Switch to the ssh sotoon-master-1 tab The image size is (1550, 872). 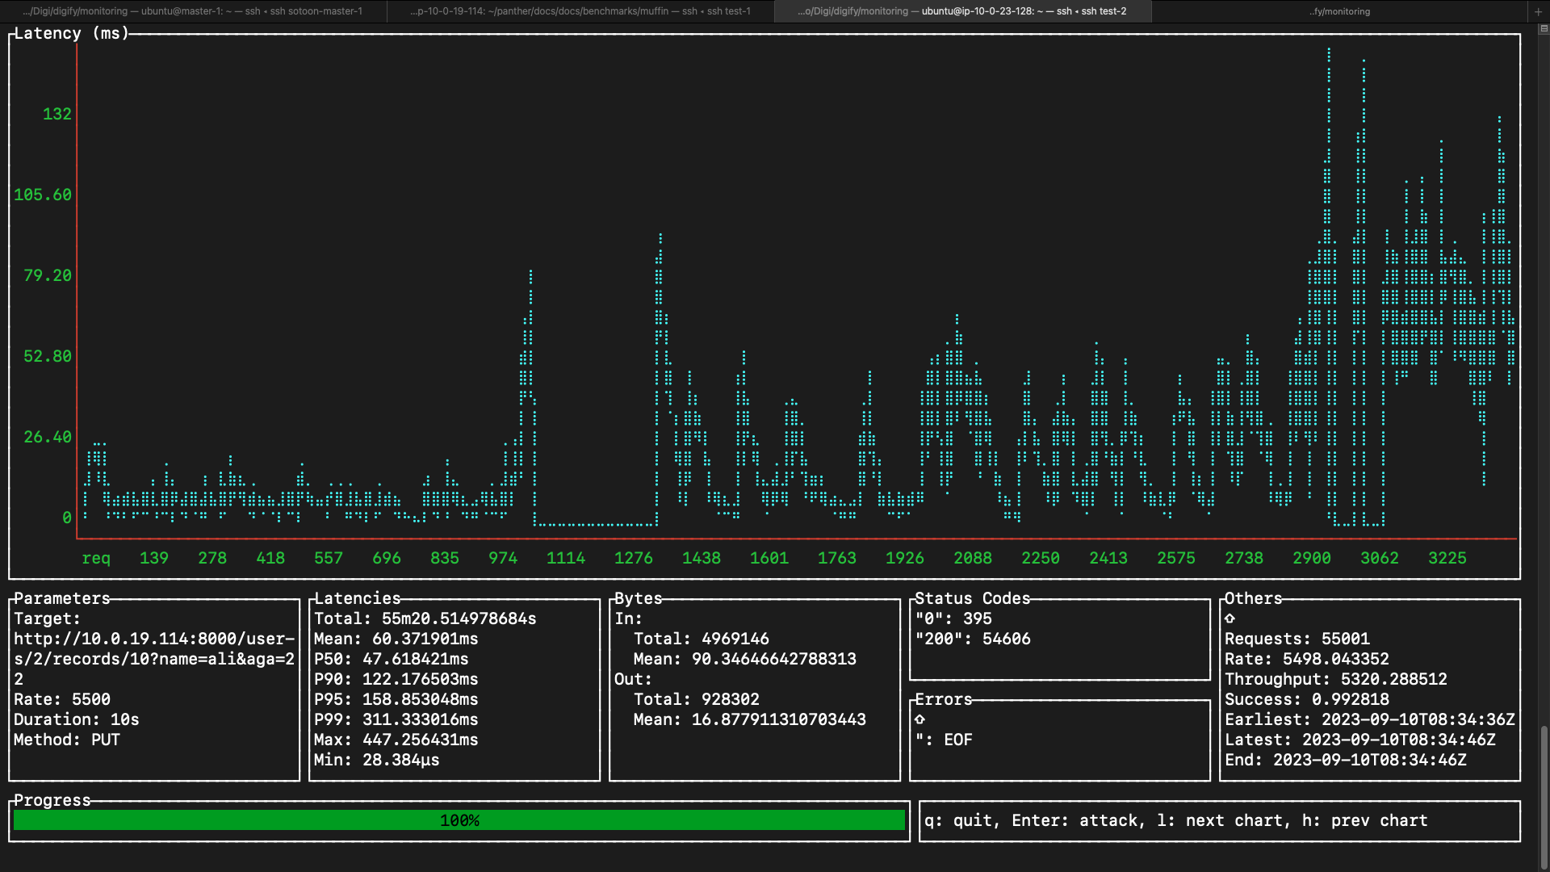192,11
